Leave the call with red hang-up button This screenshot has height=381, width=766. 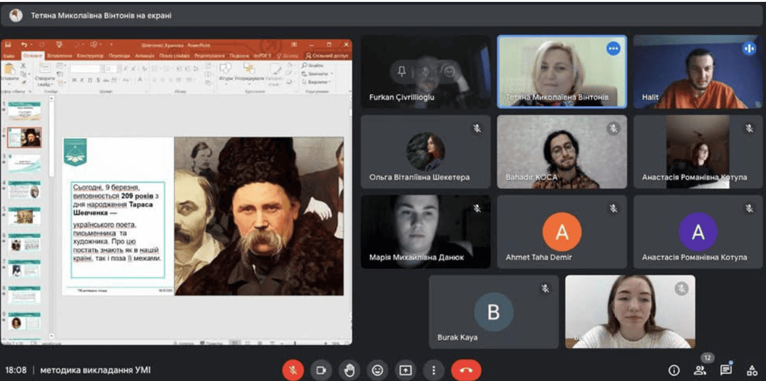pyautogui.click(x=466, y=370)
